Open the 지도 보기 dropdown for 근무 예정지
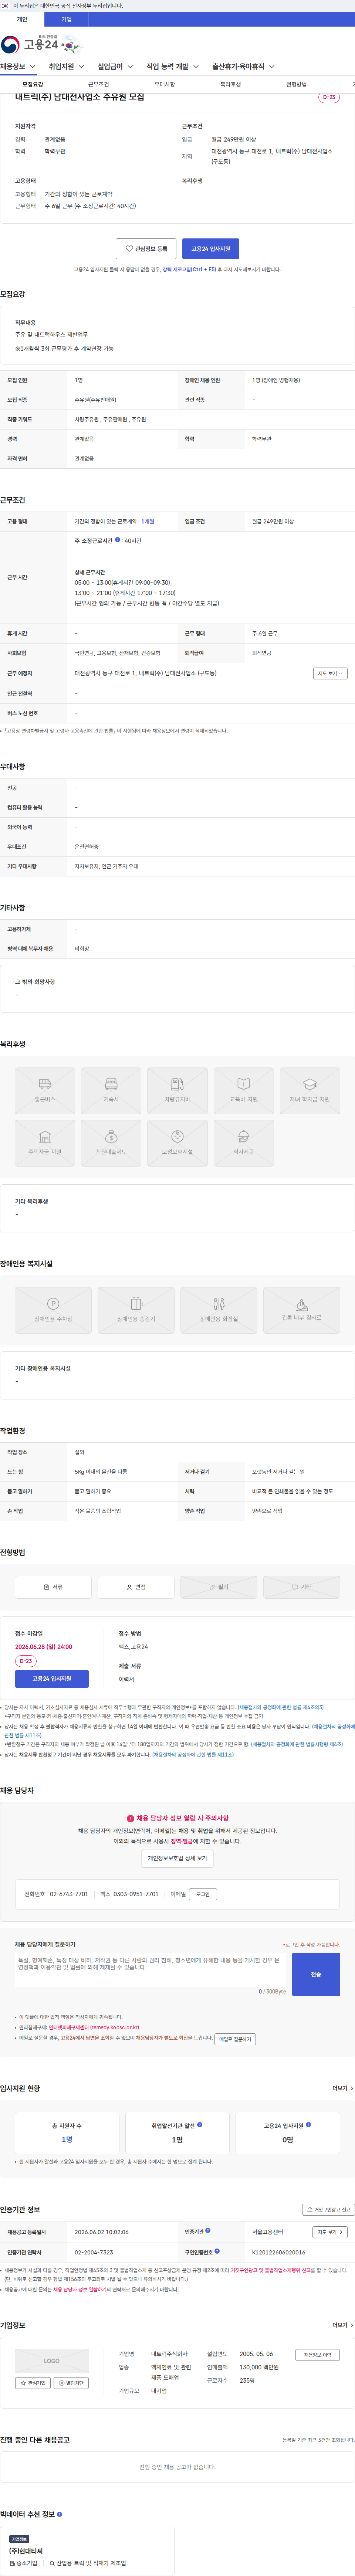The image size is (355, 2576). [x=330, y=673]
